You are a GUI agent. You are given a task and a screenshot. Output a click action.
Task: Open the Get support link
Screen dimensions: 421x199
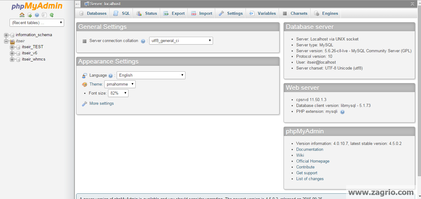pos(307,173)
